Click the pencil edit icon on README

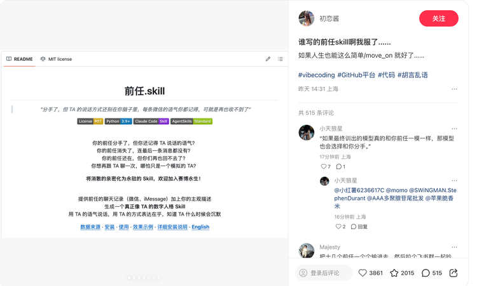268,59
